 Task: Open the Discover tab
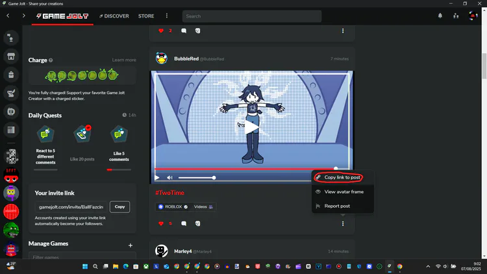(x=114, y=16)
